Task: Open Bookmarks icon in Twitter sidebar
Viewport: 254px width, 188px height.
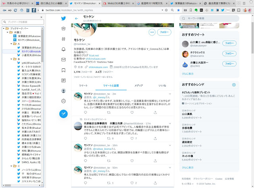Action: [63, 70]
